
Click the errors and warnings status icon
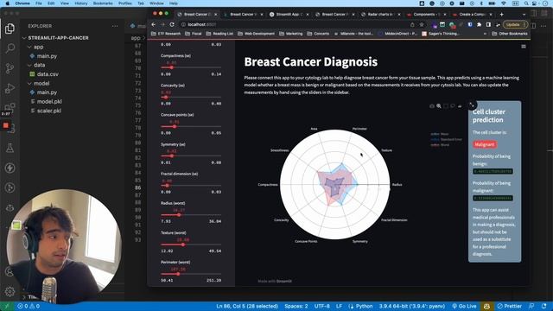click(x=29, y=306)
